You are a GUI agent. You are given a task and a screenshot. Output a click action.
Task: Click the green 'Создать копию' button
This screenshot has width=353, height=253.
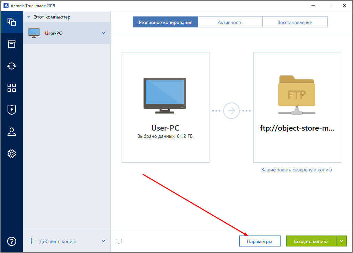click(x=311, y=241)
